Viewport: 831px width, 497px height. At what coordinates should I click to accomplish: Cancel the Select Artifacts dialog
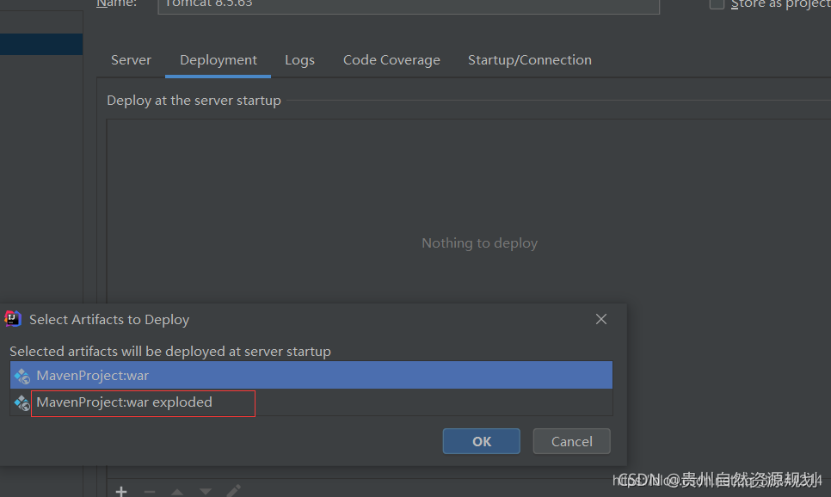click(572, 441)
